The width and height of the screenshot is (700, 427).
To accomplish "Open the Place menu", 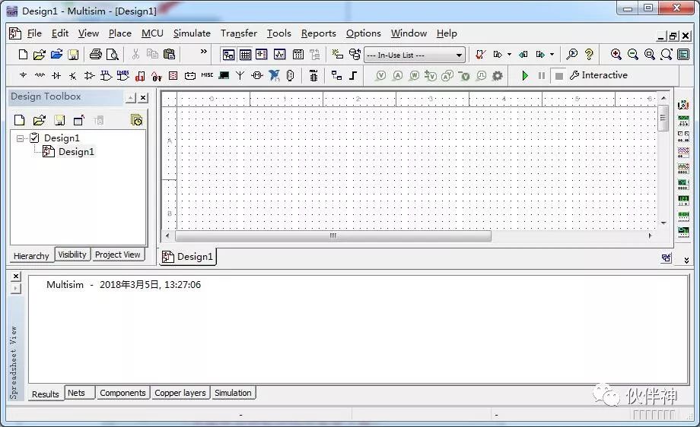I will [x=120, y=33].
